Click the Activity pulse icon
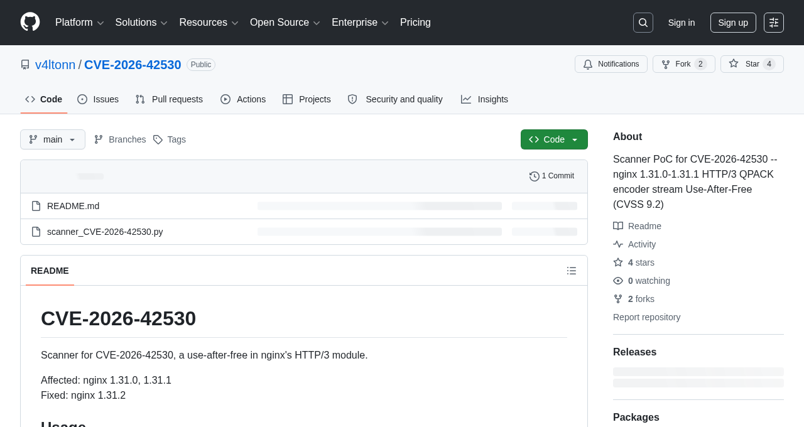The width and height of the screenshot is (804, 427). pos(618,244)
